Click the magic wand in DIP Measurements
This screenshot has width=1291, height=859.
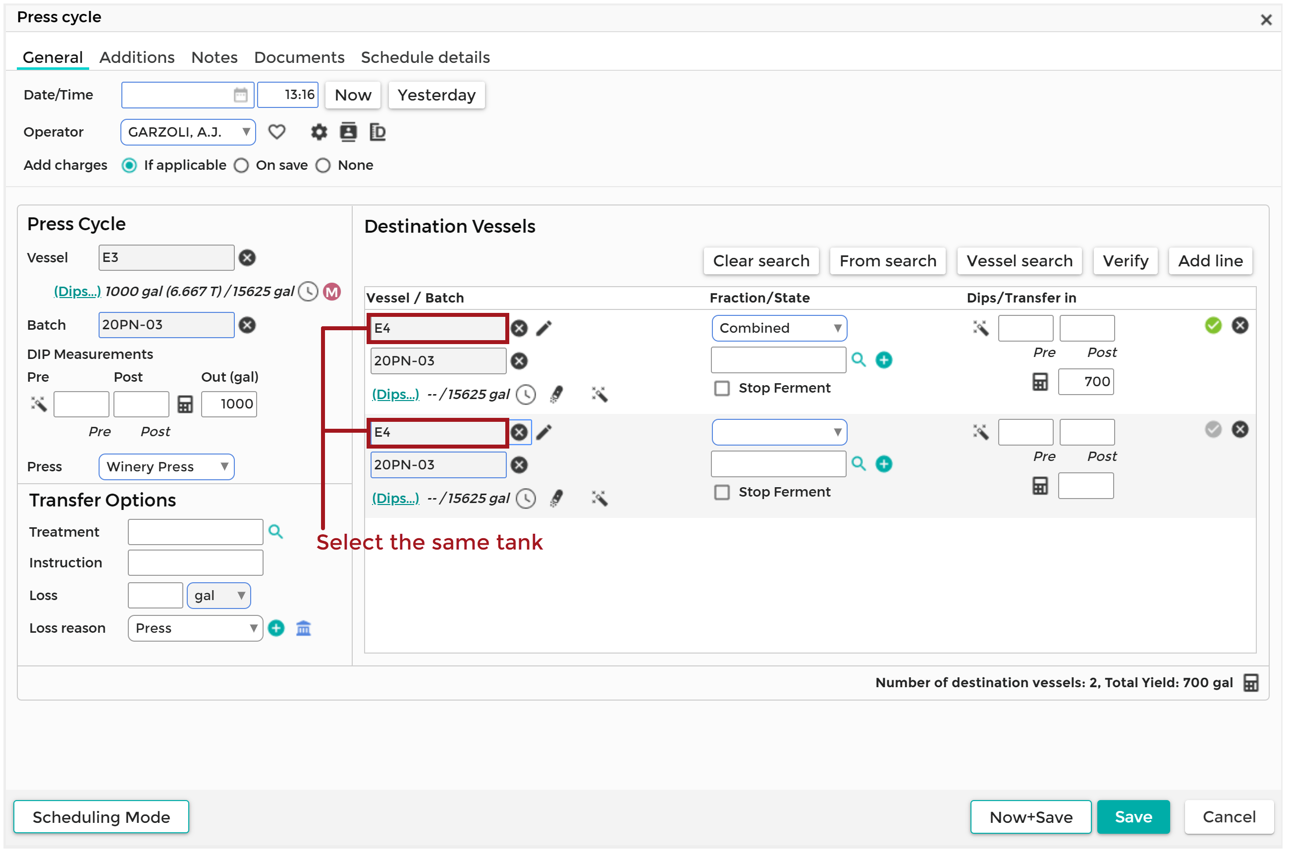tap(39, 404)
